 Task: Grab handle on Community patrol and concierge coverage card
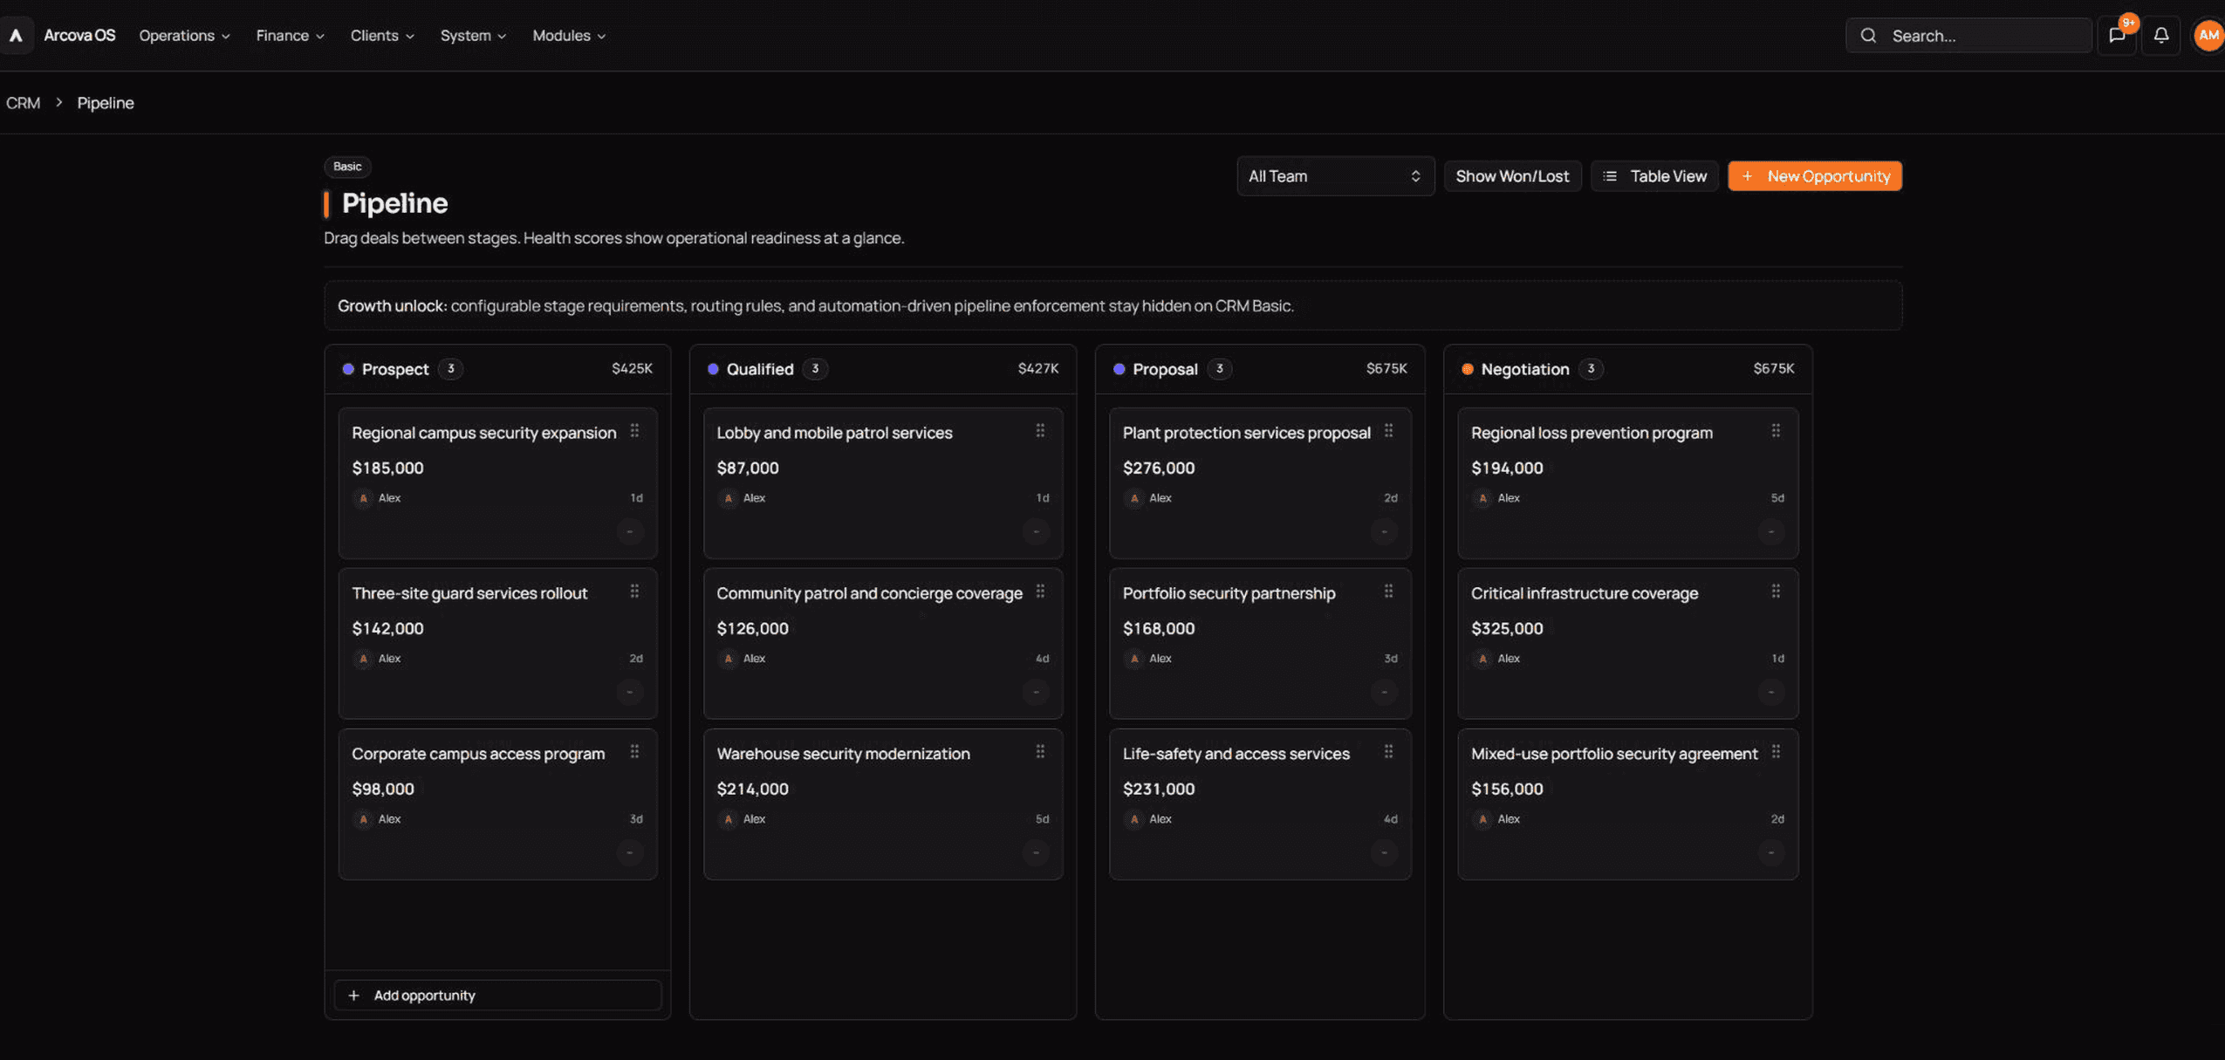(1040, 592)
